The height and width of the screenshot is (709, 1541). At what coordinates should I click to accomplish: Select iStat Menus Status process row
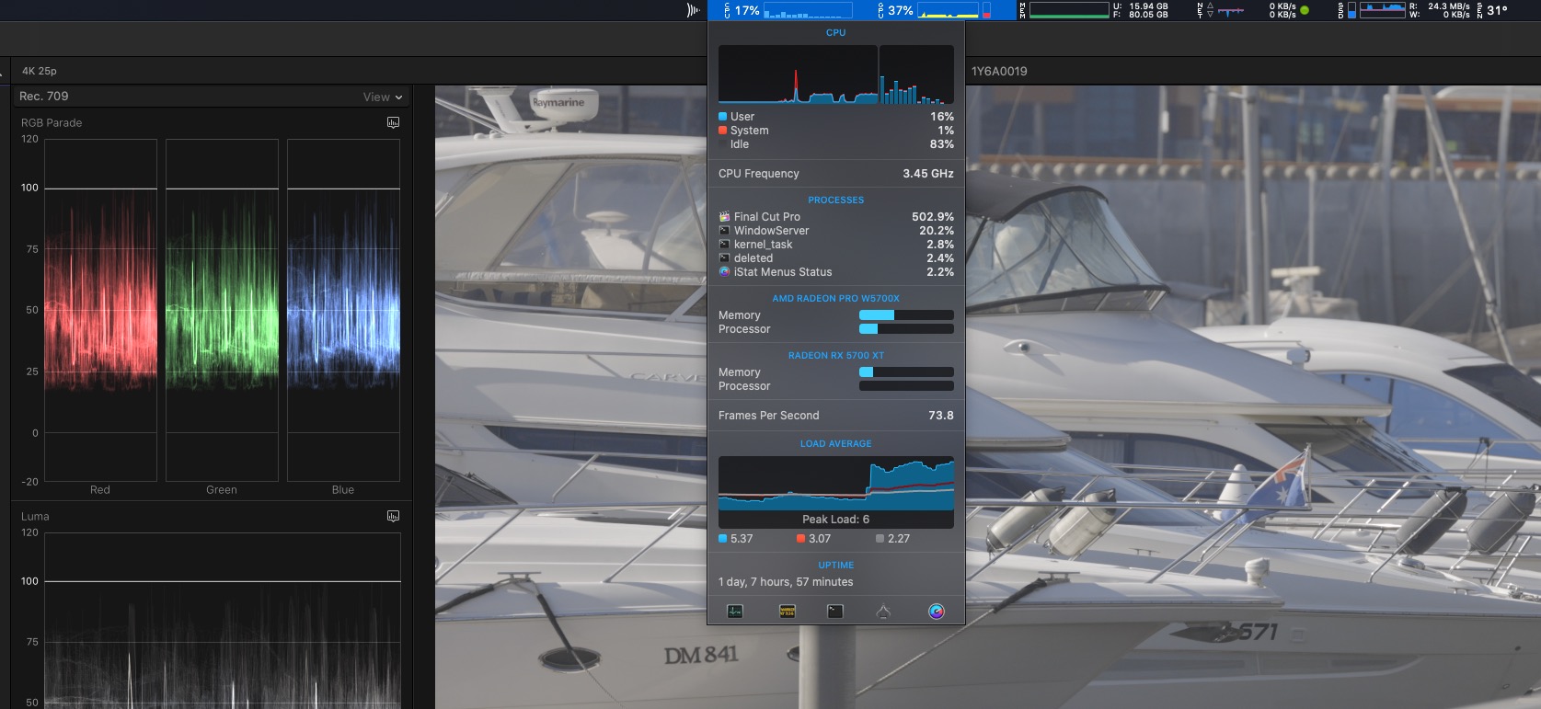tap(836, 272)
